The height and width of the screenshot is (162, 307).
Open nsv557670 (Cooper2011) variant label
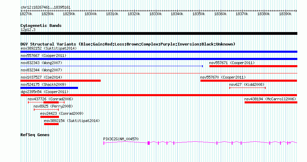pyautogui.click(x=223, y=77)
